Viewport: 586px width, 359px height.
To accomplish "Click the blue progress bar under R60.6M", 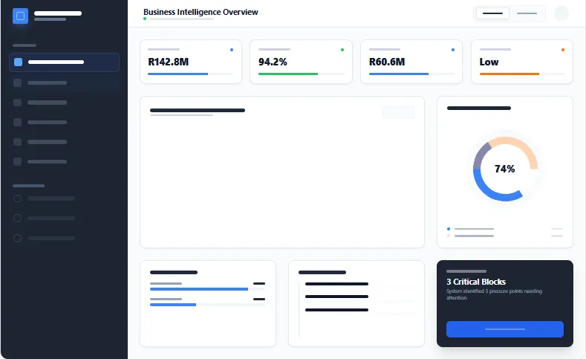I will pos(399,74).
